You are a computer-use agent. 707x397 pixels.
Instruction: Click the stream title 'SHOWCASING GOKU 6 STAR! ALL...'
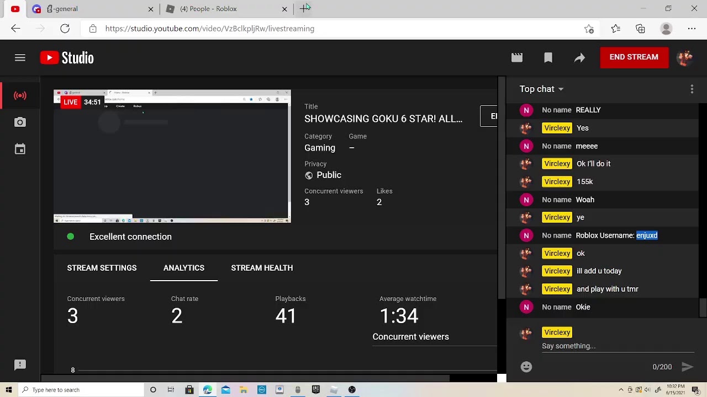pos(383,119)
